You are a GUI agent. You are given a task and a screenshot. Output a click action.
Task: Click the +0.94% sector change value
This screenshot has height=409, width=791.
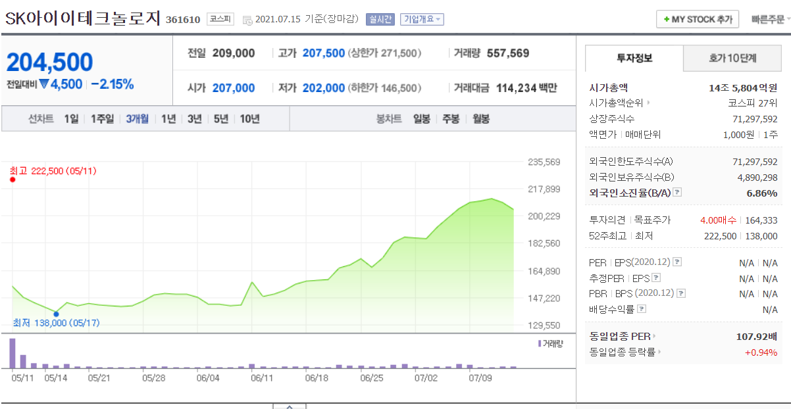pyautogui.click(x=761, y=352)
